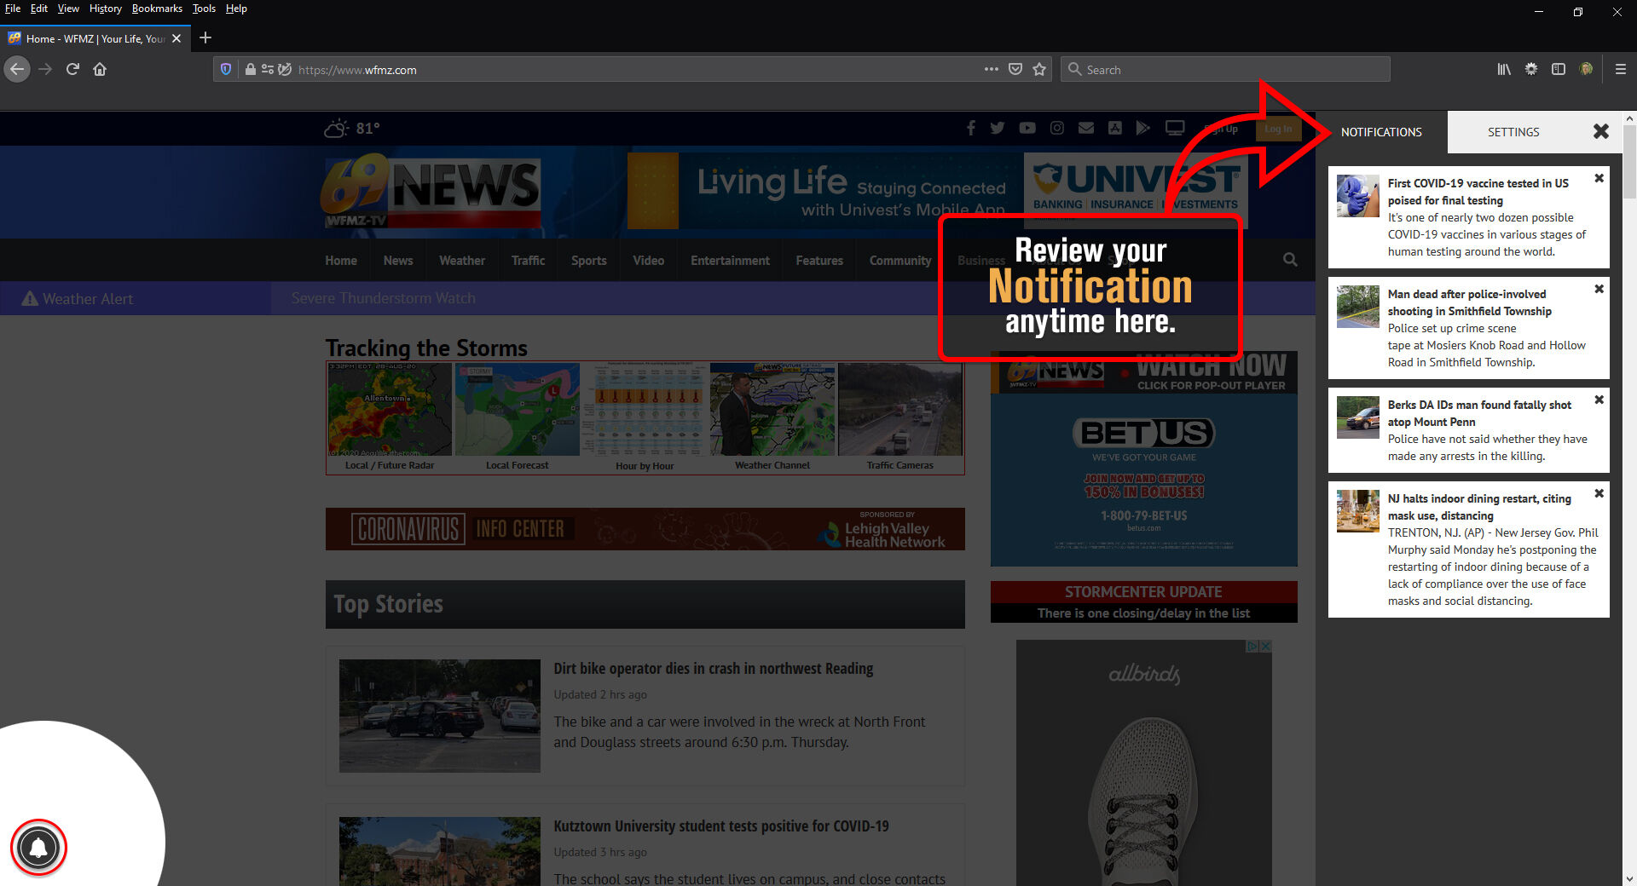The width and height of the screenshot is (1637, 886).
Task: Read the Kutztown University COVID-19 story
Action: (x=720, y=826)
